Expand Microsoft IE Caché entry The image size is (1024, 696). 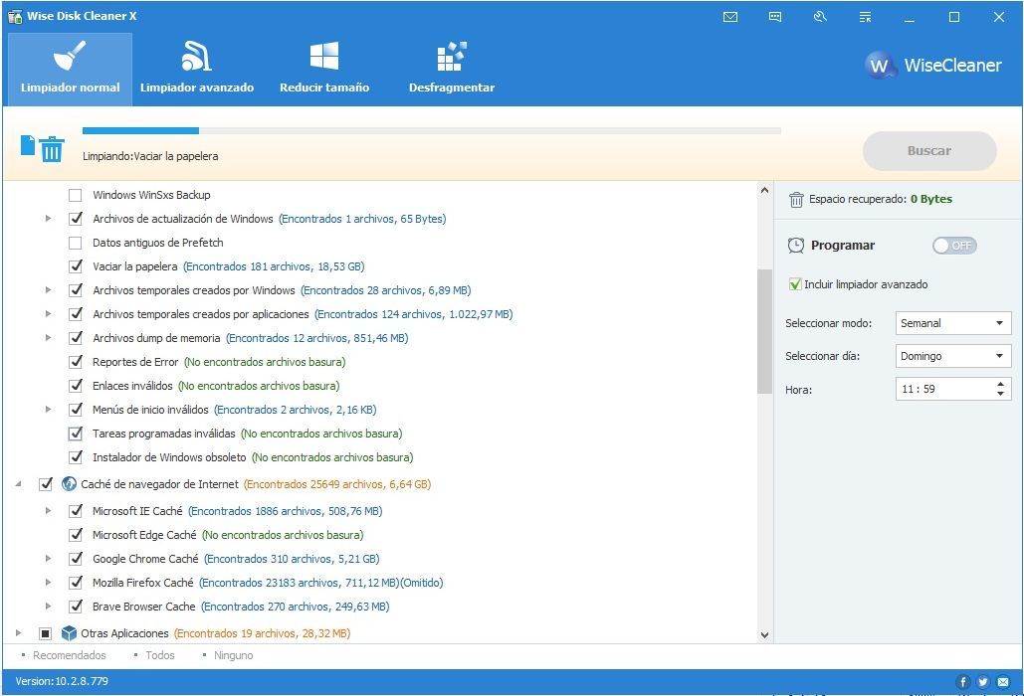pos(49,511)
